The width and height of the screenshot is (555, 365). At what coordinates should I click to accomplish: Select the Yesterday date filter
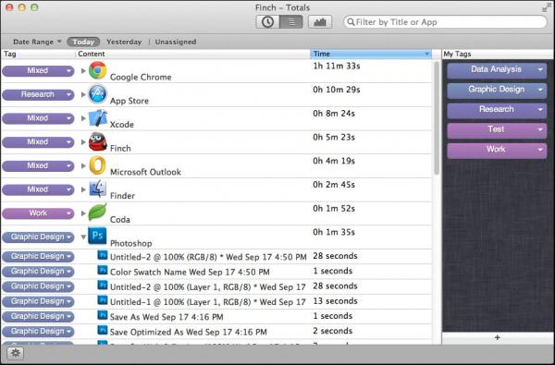pyautogui.click(x=124, y=42)
